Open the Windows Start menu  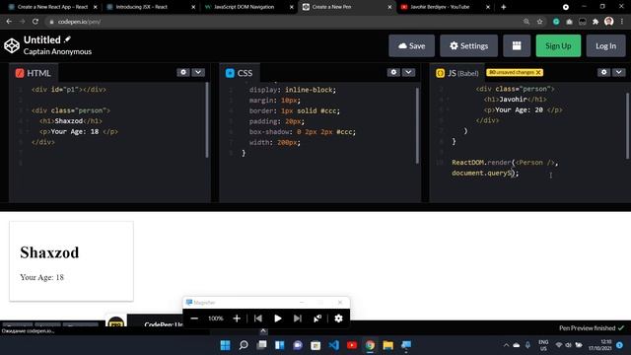coord(226,345)
